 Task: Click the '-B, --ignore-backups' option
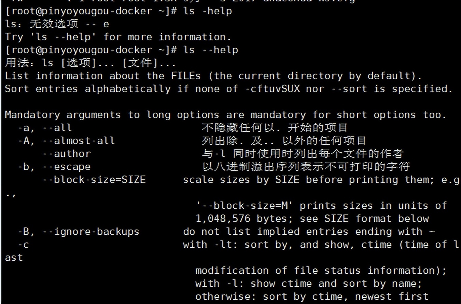coord(79,232)
